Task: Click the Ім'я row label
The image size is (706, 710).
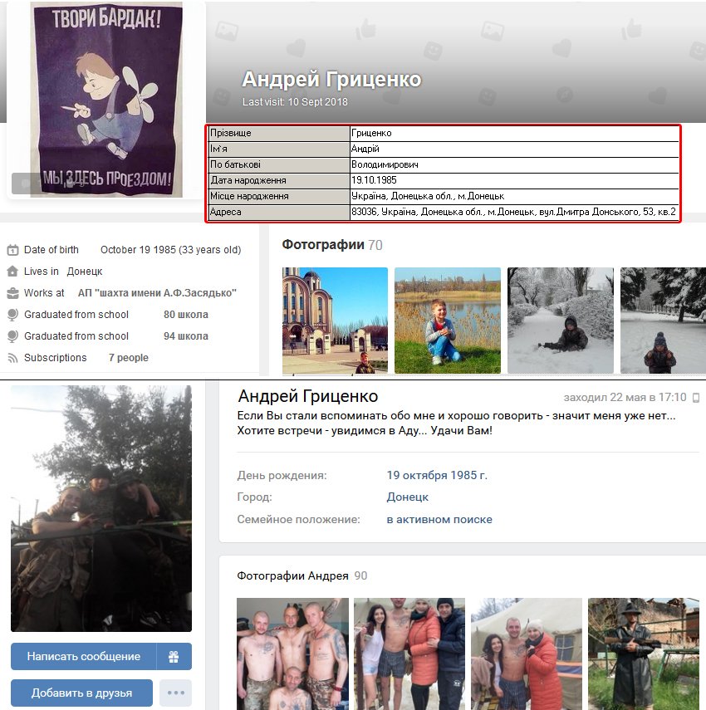Action: coord(278,149)
